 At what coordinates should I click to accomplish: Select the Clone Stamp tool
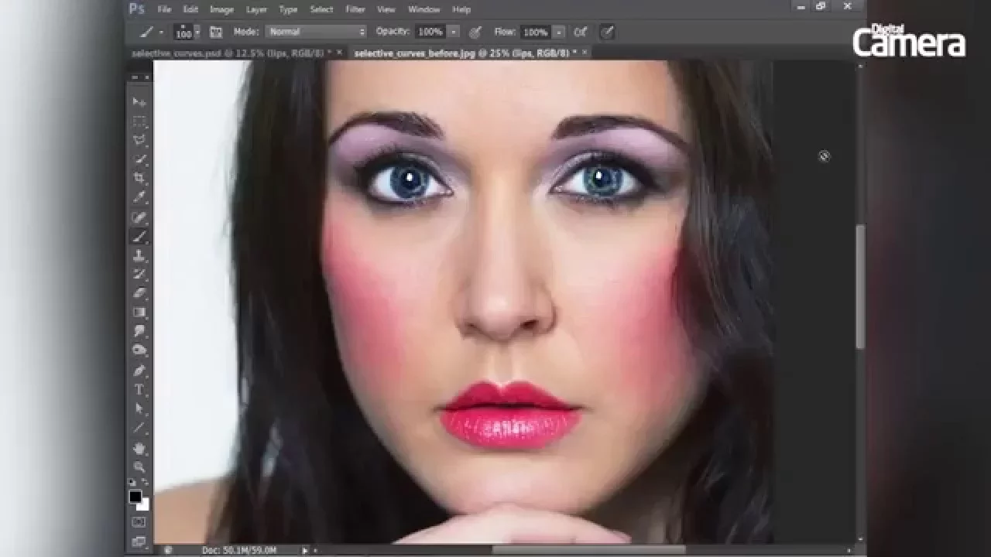[139, 255]
